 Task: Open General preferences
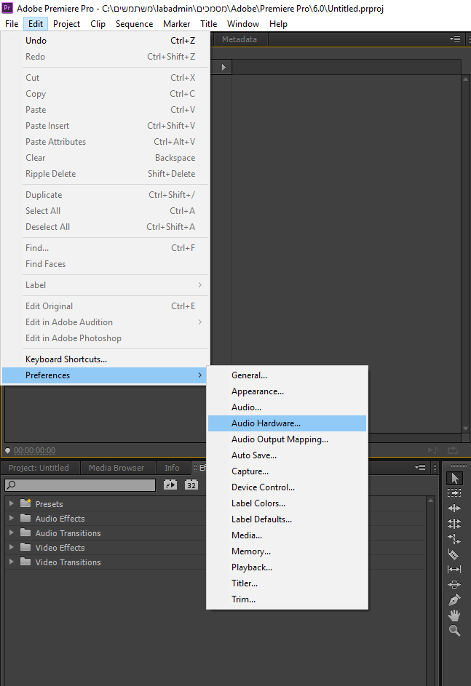[x=287, y=375]
